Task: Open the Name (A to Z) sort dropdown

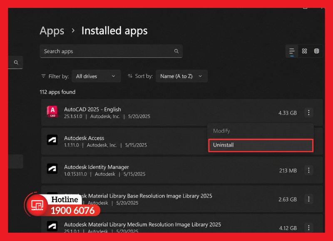Action: pyautogui.click(x=181, y=76)
